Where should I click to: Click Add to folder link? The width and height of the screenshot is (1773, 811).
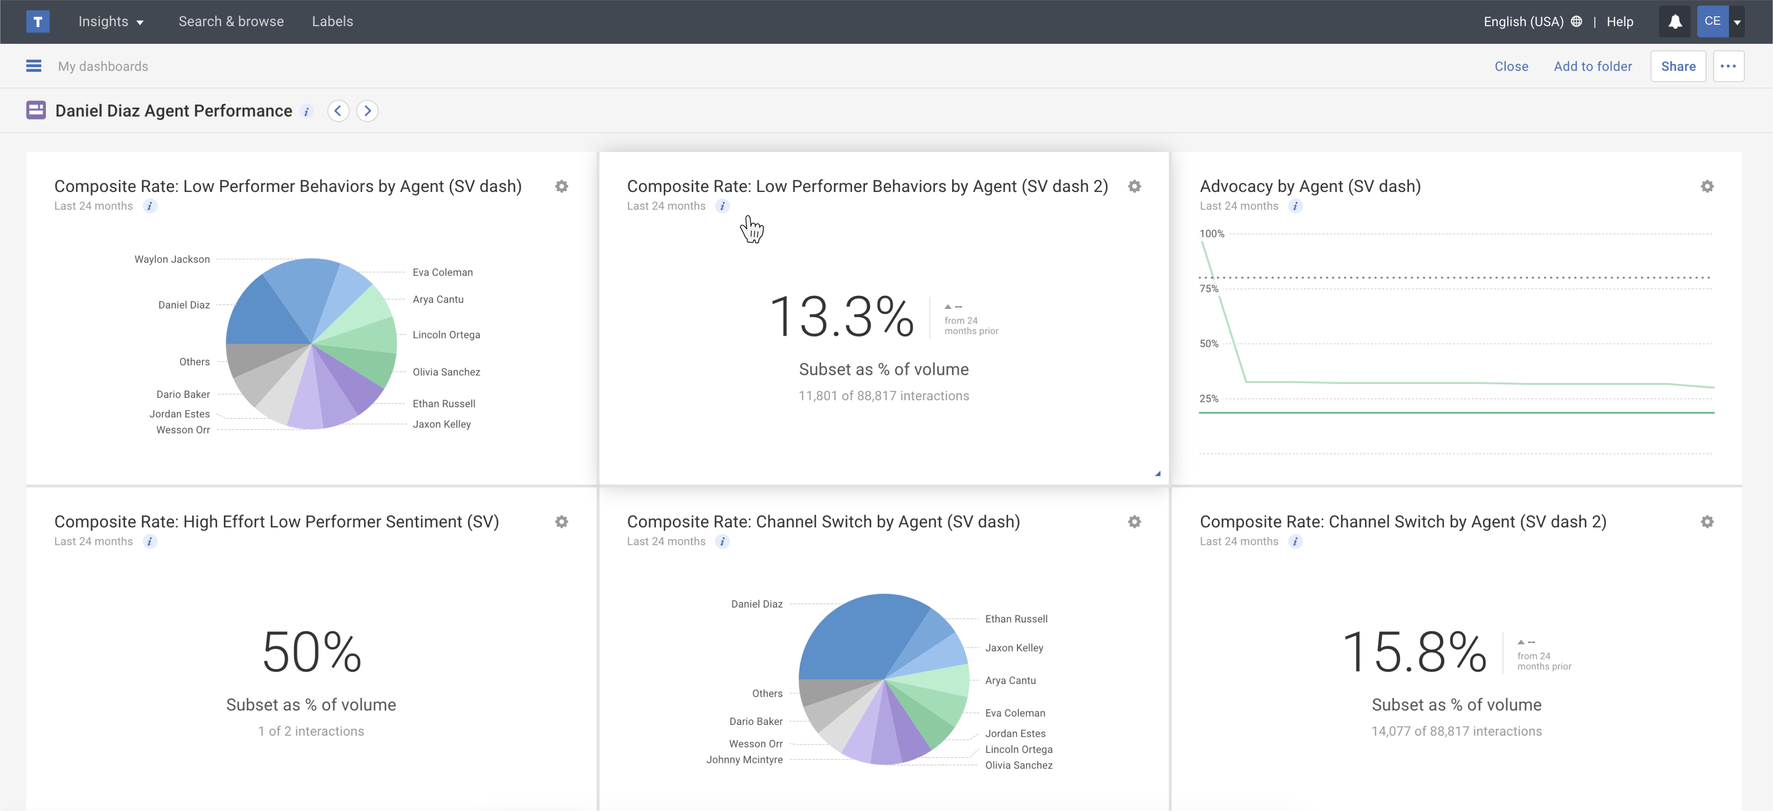tap(1593, 66)
